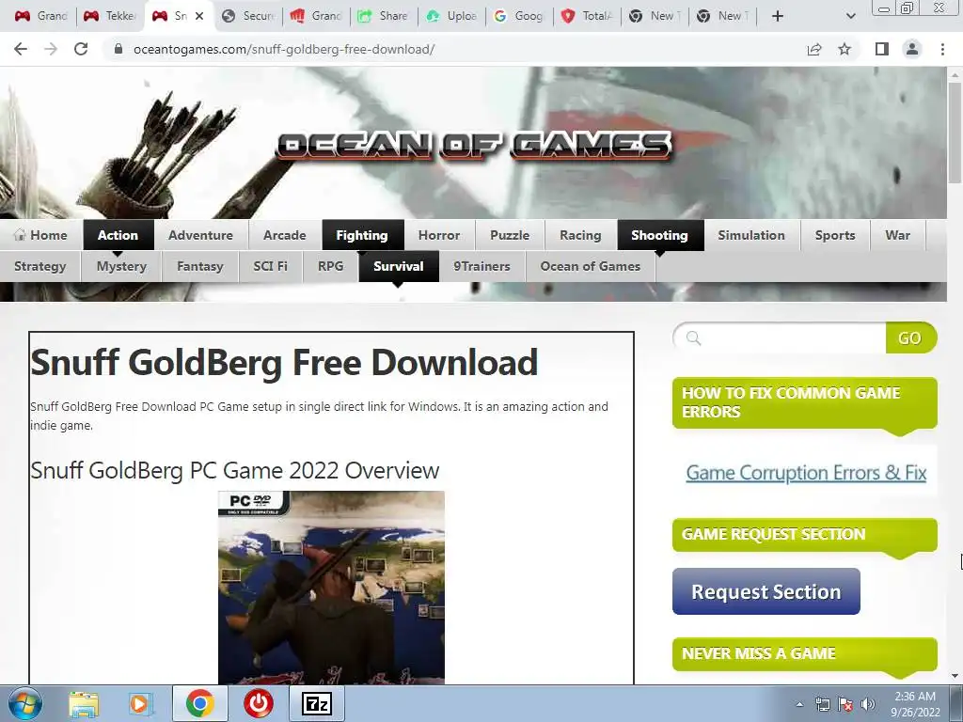Click the page vertical scrollbar thumb
Image resolution: width=963 pixels, height=722 pixels.
[955, 132]
